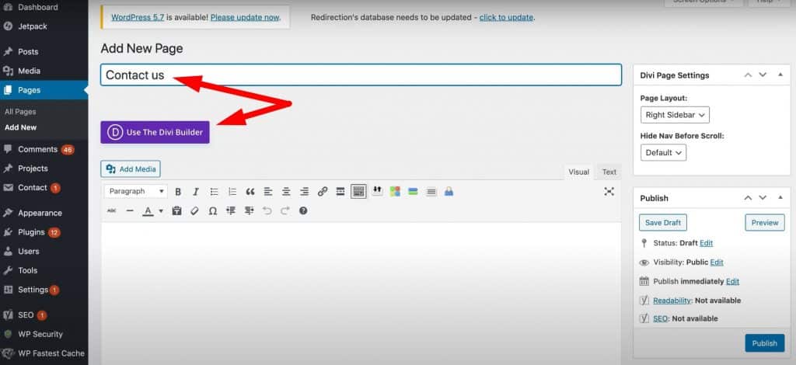
Task: Undo the last edit
Action: [x=267, y=210]
